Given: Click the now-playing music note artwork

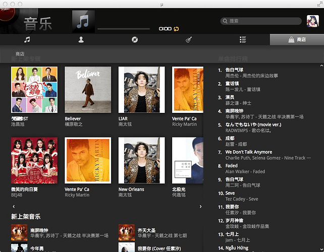Looking at the screenshot, I should pyautogui.click(x=83, y=21).
